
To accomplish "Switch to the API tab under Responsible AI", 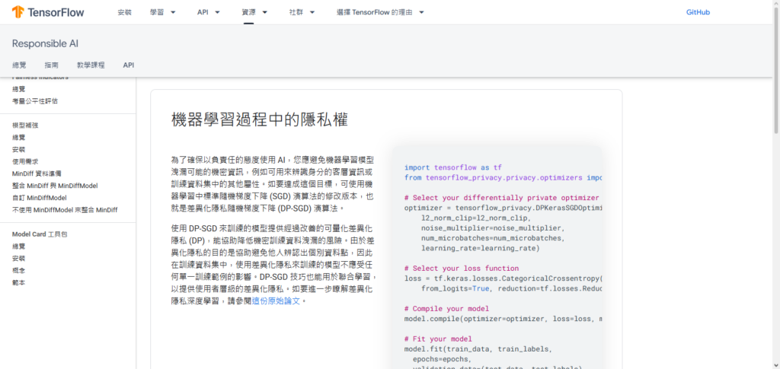I will click(x=128, y=65).
